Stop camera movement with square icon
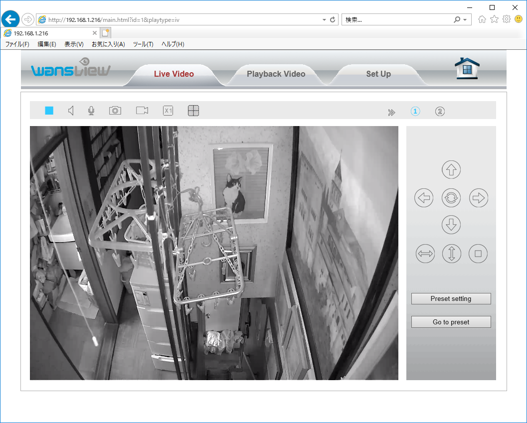Screen dimensions: 527x423 point(478,254)
